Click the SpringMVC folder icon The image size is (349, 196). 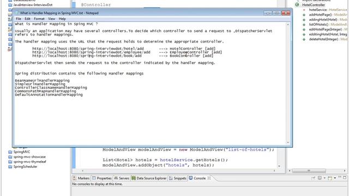point(10,152)
